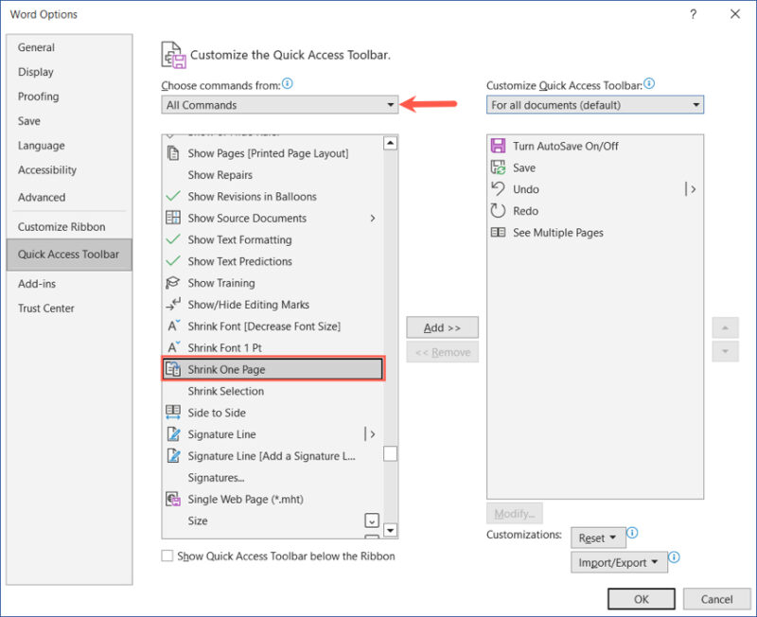Select the Signature Line icon

[x=176, y=434]
